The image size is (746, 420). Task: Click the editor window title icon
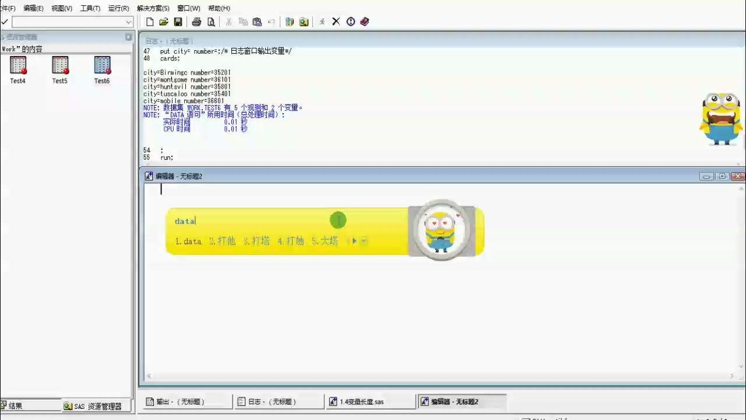coord(149,176)
